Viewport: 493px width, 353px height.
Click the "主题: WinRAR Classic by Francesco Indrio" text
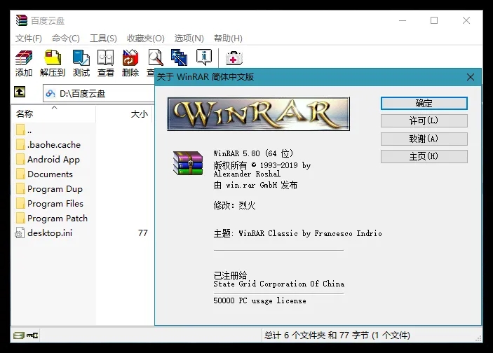tap(298, 233)
